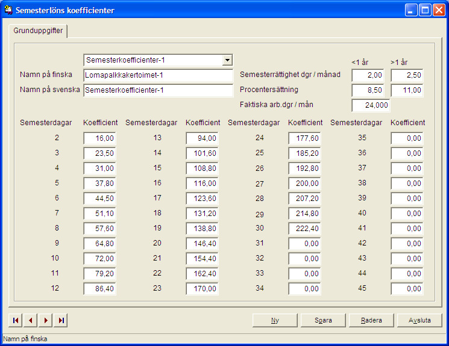The width and height of the screenshot is (449, 346).
Task: Select coefficient field for 31 days
Action: [x=305, y=244]
